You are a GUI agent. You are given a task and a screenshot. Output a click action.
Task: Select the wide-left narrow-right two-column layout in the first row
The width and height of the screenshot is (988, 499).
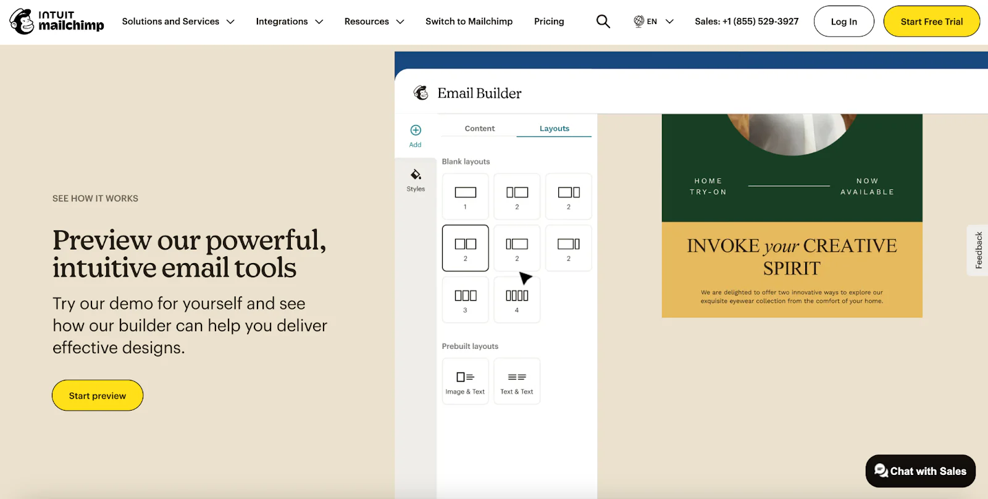(x=569, y=196)
